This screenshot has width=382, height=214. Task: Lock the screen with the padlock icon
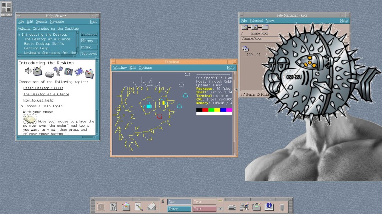(x=164, y=202)
